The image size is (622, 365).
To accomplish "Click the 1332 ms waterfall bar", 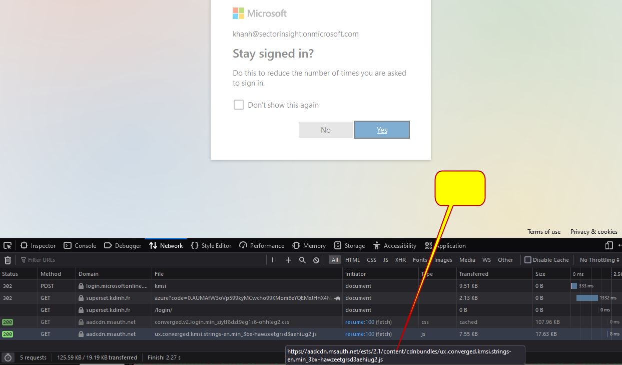I will (587, 298).
